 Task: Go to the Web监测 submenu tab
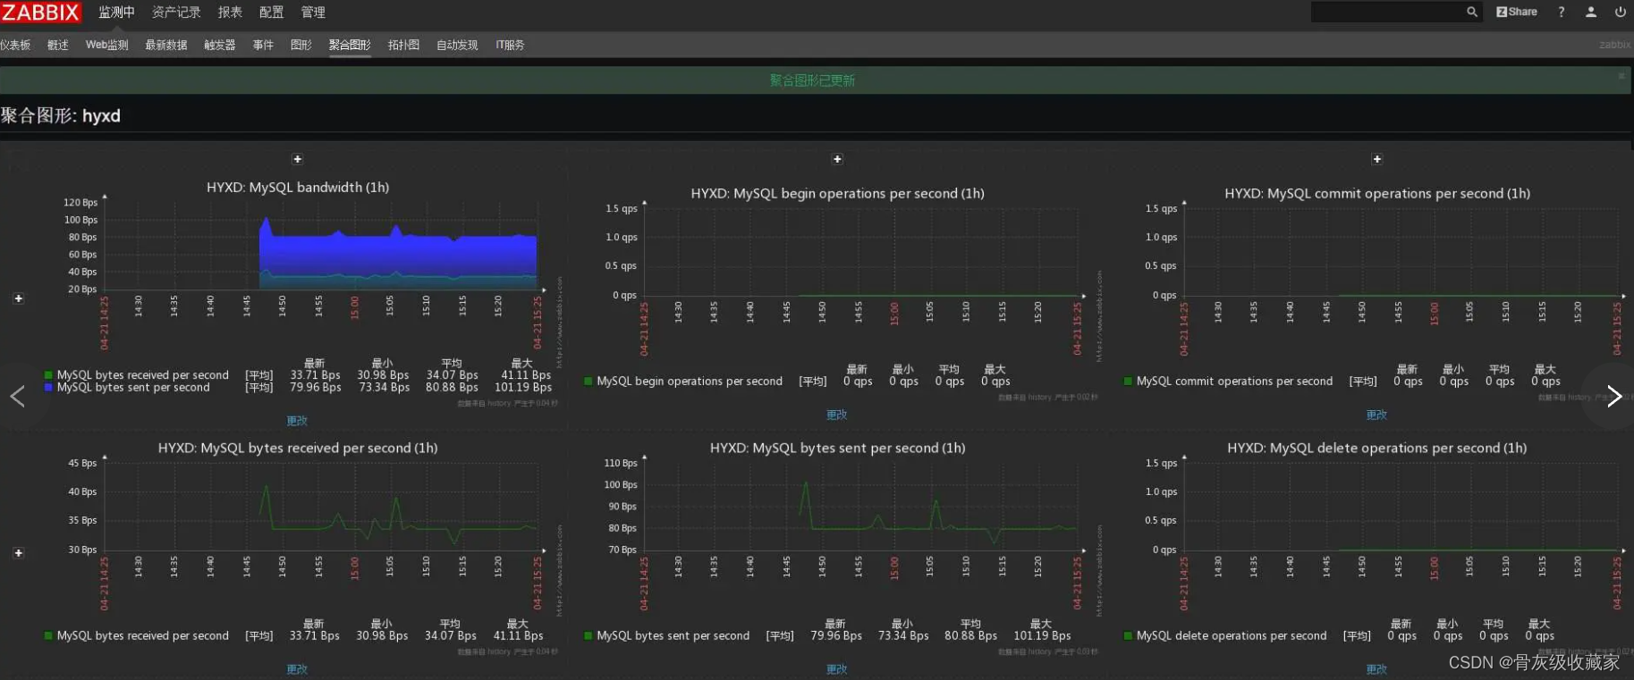106,45
